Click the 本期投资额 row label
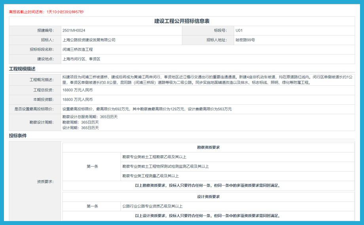The width and height of the screenshot is (364, 225). click(x=43, y=99)
